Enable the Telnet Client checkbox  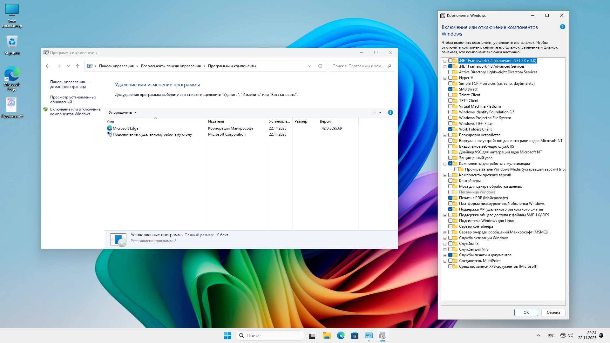click(x=450, y=95)
